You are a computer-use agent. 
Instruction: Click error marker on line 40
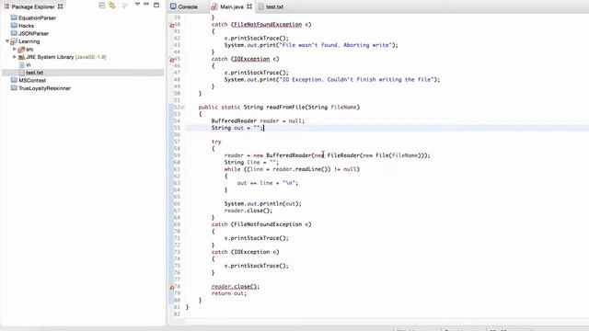[172, 25]
